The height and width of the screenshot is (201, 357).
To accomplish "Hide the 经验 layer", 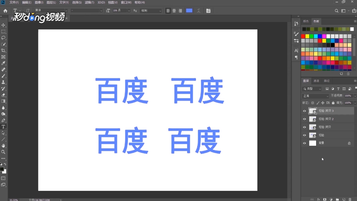I will (x=304, y=135).
